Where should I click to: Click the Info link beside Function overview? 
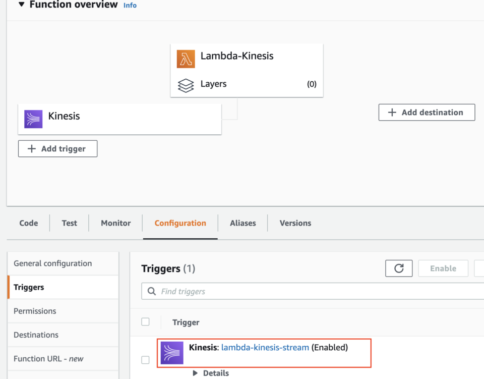click(x=130, y=5)
